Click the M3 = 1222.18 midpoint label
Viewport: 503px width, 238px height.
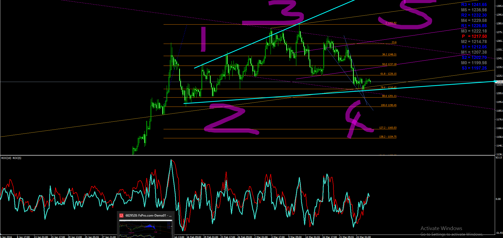coord(474,31)
